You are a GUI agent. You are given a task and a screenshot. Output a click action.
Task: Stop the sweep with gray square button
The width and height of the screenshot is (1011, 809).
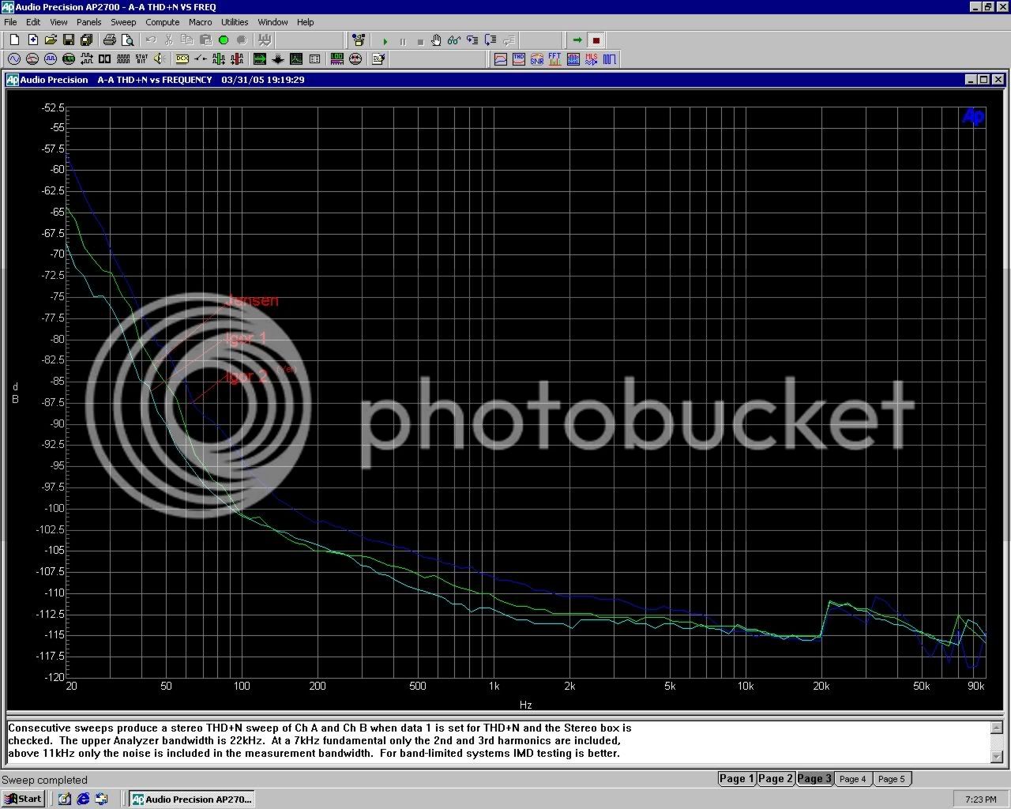pyautogui.click(x=420, y=40)
